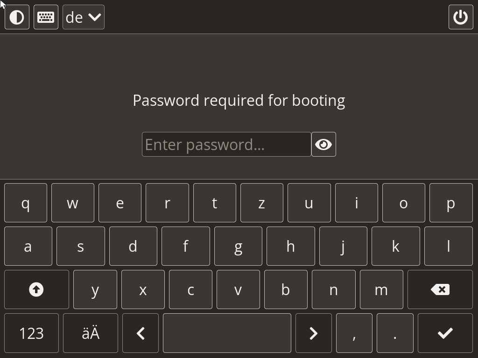Image resolution: width=478 pixels, height=358 pixels.
Task: Show password with the eye icon
Action: [x=323, y=145]
